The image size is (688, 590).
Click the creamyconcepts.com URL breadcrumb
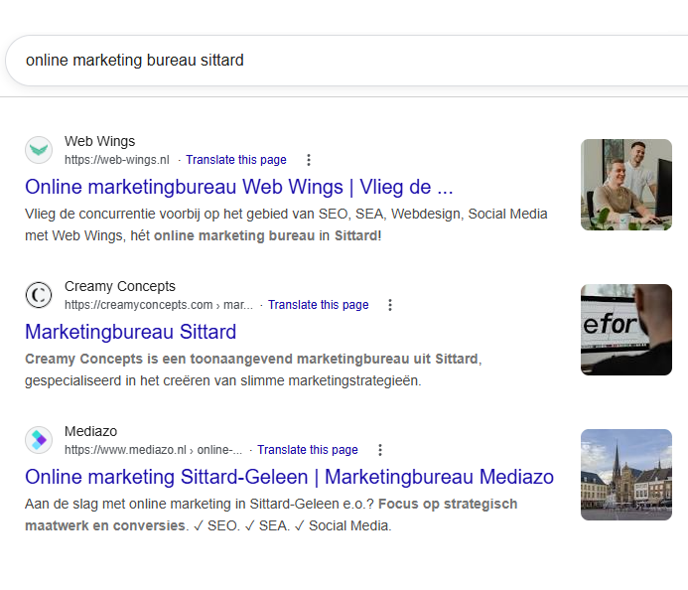(x=157, y=305)
